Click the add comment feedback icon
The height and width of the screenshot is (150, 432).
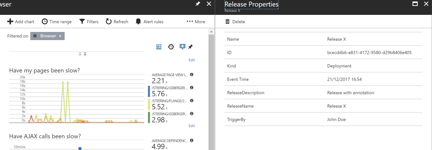pos(182,47)
